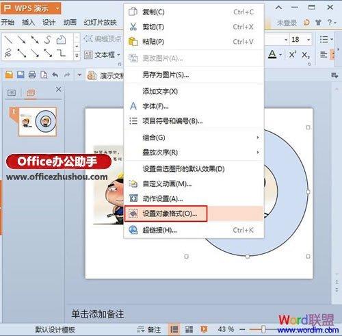342x336 pixels.
Task: Open the 插入 ribbon tab
Action: click(x=28, y=22)
